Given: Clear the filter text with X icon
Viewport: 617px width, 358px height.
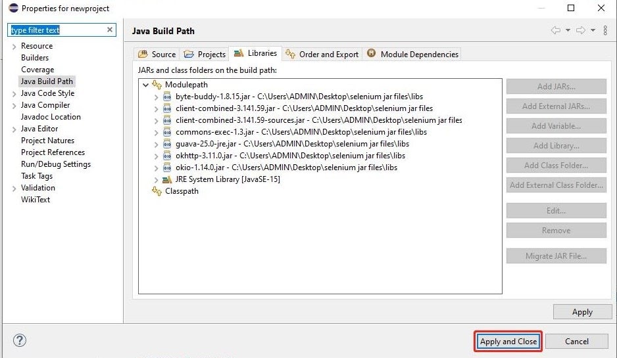Looking at the screenshot, I should (110, 30).
